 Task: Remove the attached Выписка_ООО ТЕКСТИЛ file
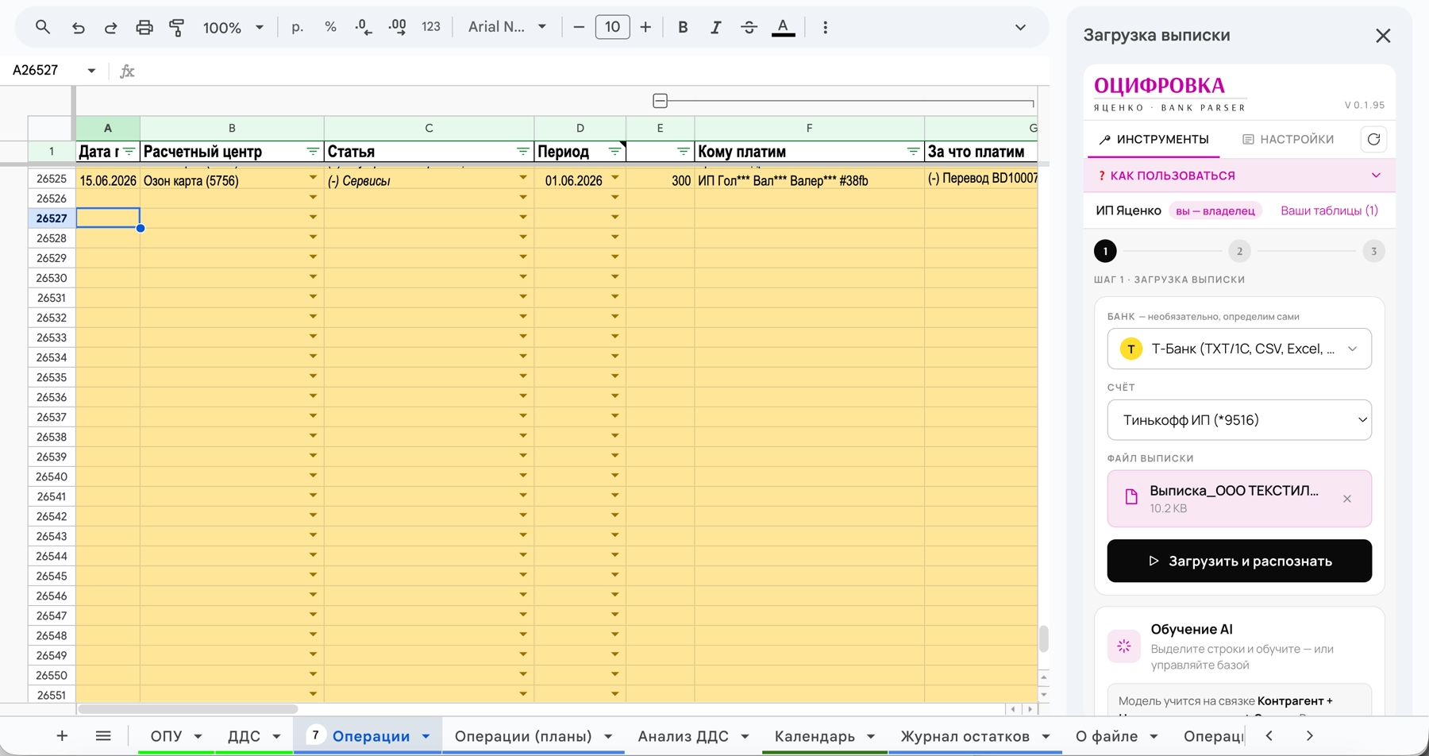click(x=1346, y=499)
